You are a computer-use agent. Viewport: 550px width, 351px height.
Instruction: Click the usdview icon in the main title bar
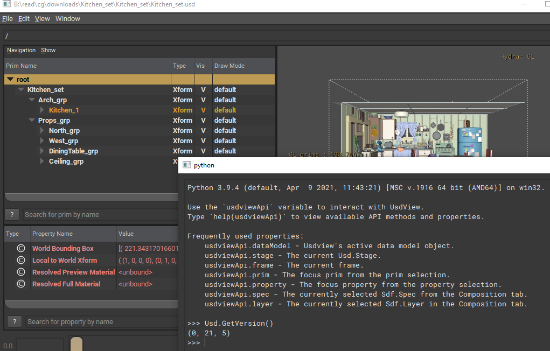pos(5,4)
